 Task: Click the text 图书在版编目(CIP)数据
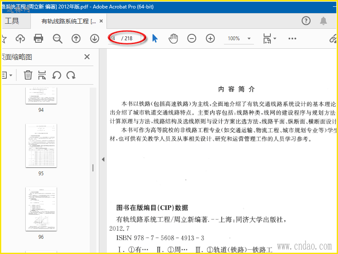(x=152, y=207)
